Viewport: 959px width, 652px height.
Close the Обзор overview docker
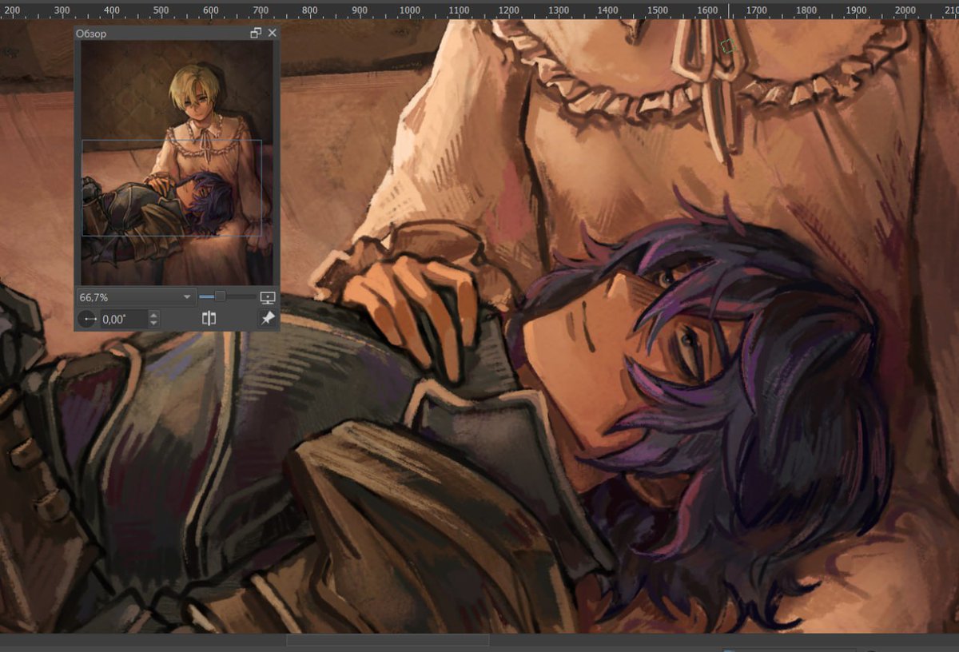click(x=272, y=33)
